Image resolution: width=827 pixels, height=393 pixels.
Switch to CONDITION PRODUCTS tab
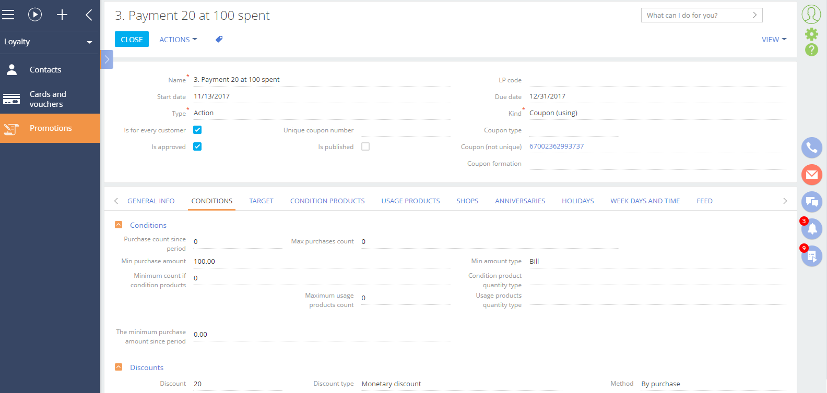tap(327, 201)
